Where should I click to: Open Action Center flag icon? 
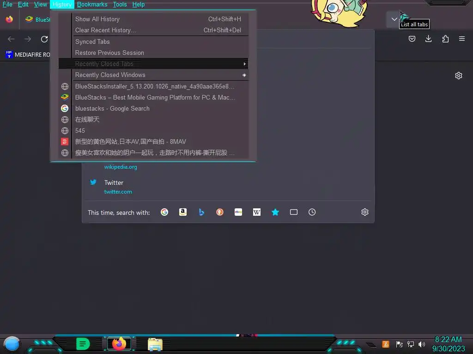(x=399, y=344)
